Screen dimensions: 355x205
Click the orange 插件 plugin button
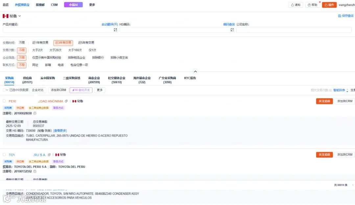click(329, 5)
